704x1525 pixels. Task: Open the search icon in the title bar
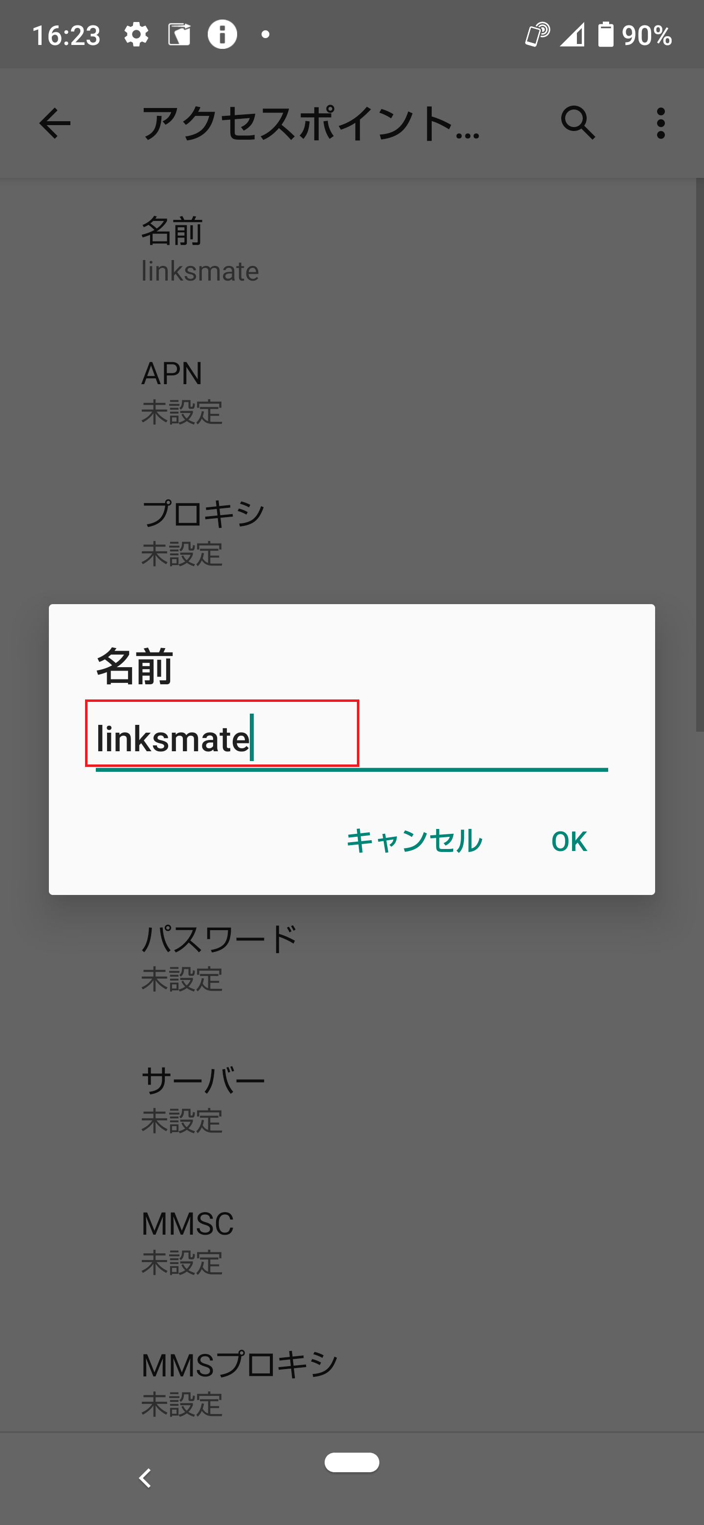pyautogui.click(x=579, y=123)
